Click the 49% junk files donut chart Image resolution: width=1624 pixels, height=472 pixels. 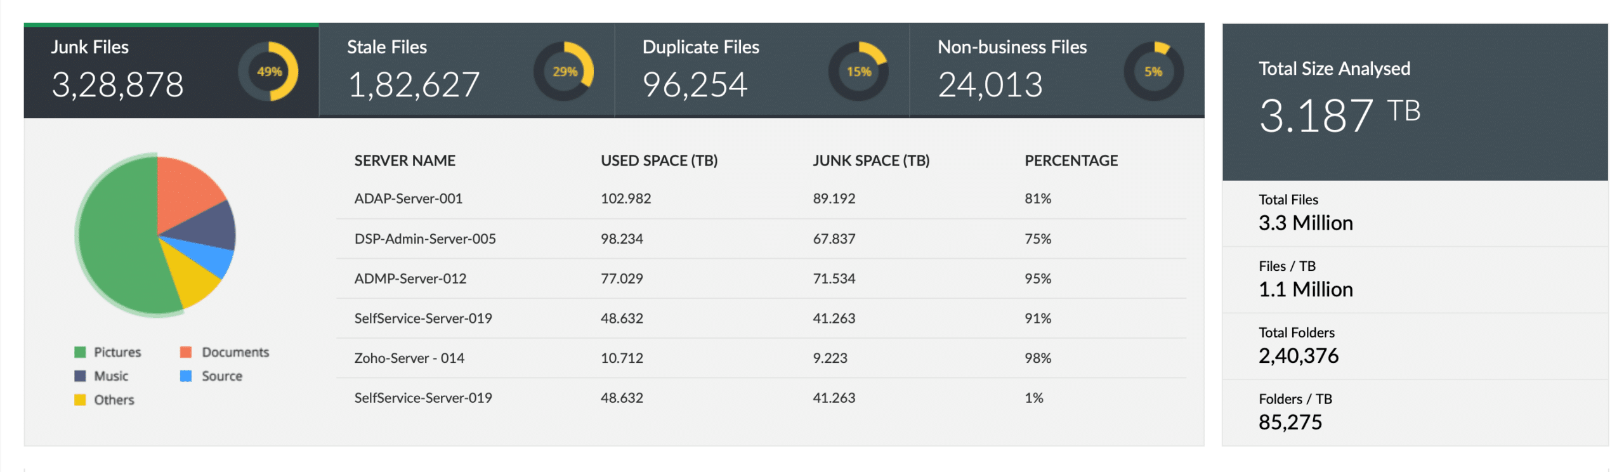click(268, 72)
